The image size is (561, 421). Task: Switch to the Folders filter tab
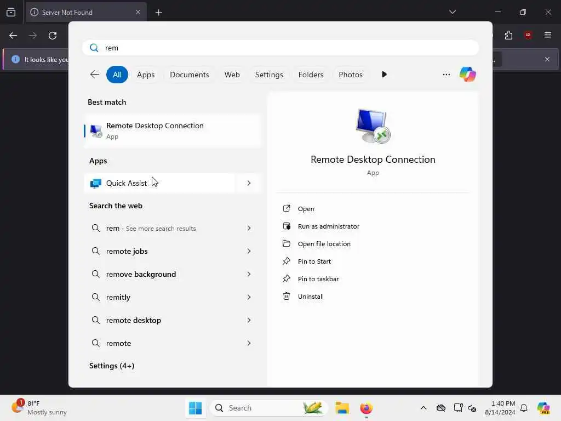[311, 75]
